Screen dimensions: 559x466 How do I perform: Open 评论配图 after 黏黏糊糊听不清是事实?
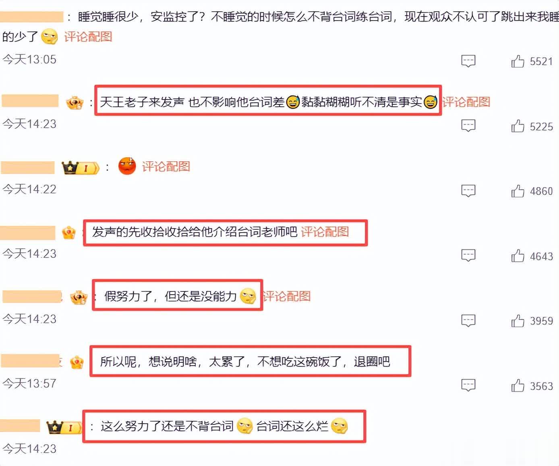466,102
